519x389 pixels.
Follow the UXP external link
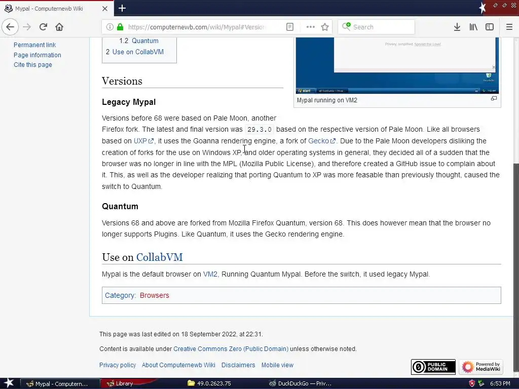tap(143, 141)
